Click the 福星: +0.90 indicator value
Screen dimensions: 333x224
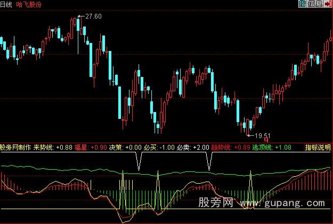(91, 148)
